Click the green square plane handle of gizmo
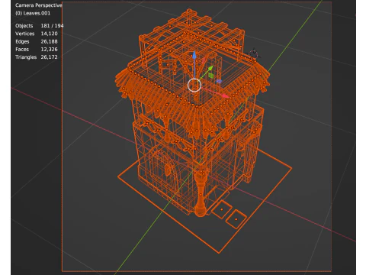Image resolution: width=366 pixels, height=275 pixels. (211, 76)
